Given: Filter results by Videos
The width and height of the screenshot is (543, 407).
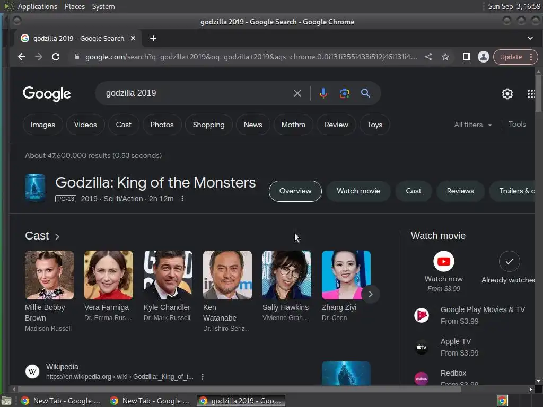Looking at the screenshot, I should pyautogui.click(x=85, y=125).
